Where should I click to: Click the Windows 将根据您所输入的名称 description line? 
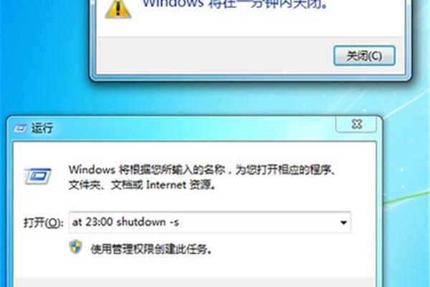click(202, 170)
